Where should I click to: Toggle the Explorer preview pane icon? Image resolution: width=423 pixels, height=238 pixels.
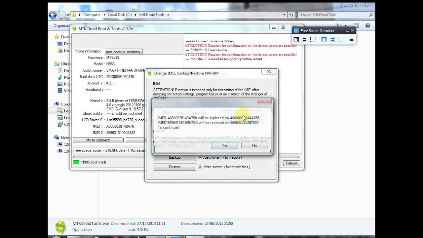[356, 25]
